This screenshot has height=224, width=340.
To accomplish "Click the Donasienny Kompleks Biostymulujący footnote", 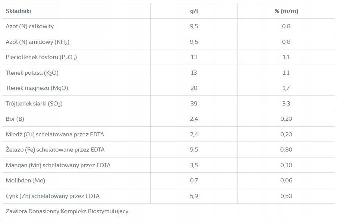I will point(67,211).
